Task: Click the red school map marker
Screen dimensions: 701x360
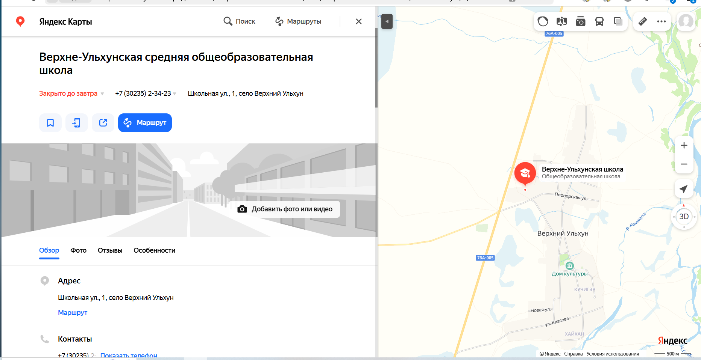Action: 525,174
